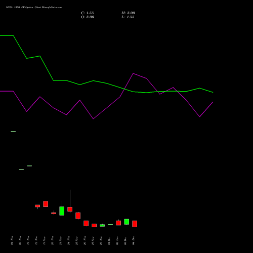The image size is (253, 253).
Task: Select the red candle for 12 Nov
Action: click(x=37, y=206)
